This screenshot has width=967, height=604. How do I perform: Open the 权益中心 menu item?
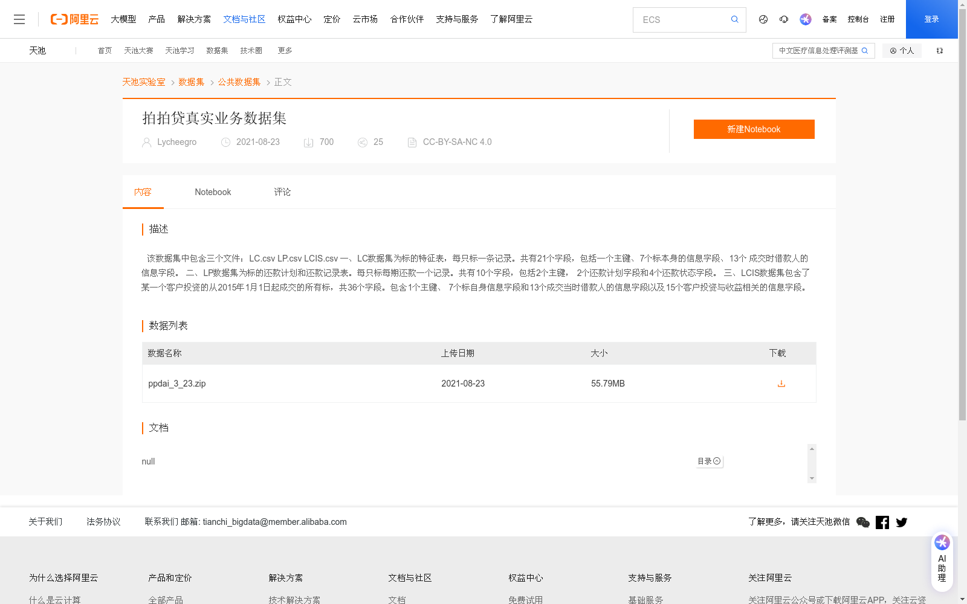tap(294, 19)
